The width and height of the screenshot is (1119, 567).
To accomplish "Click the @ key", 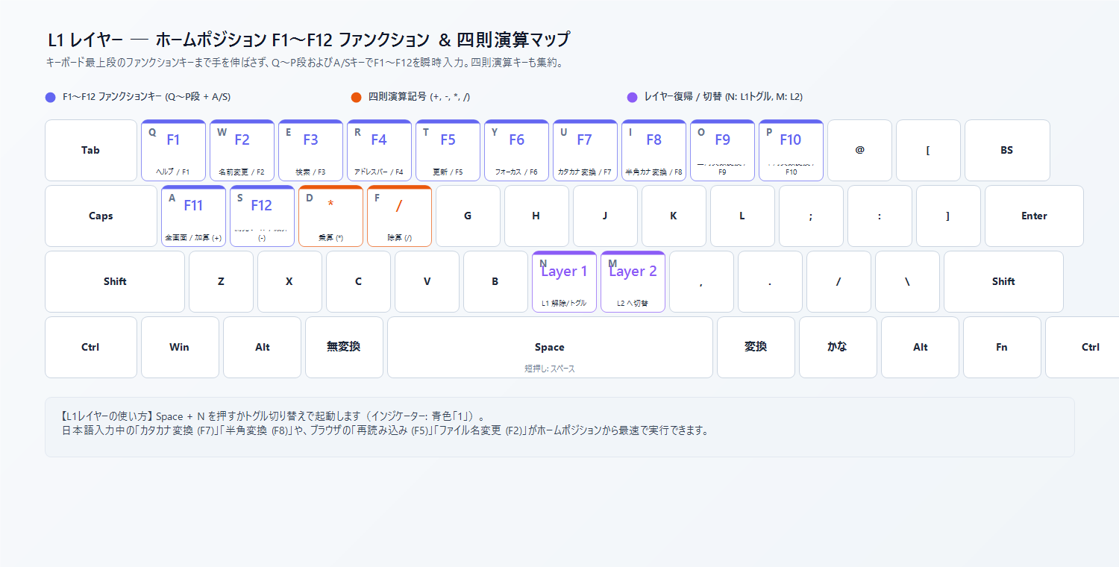I will [859, 150].
